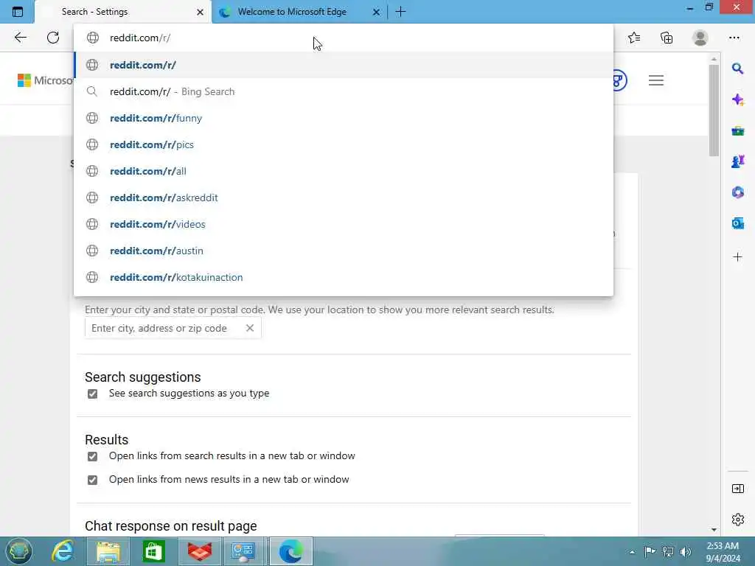Viewport: 755px width, 566px height.
Task: Switch to Welcome to Microsoft Edge tab
Action: pos(299,12)
